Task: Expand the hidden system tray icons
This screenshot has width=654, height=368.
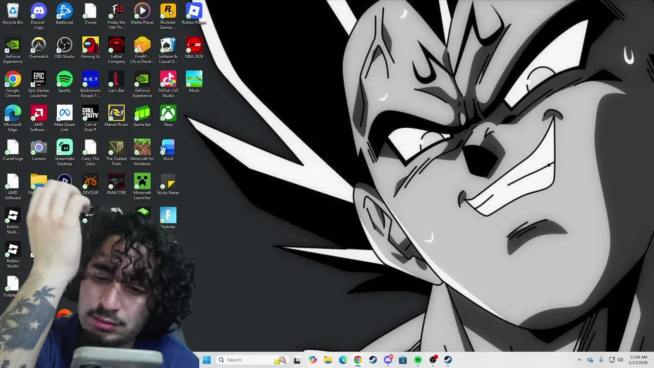Action: pyautogui.click(x=579, y=360)
